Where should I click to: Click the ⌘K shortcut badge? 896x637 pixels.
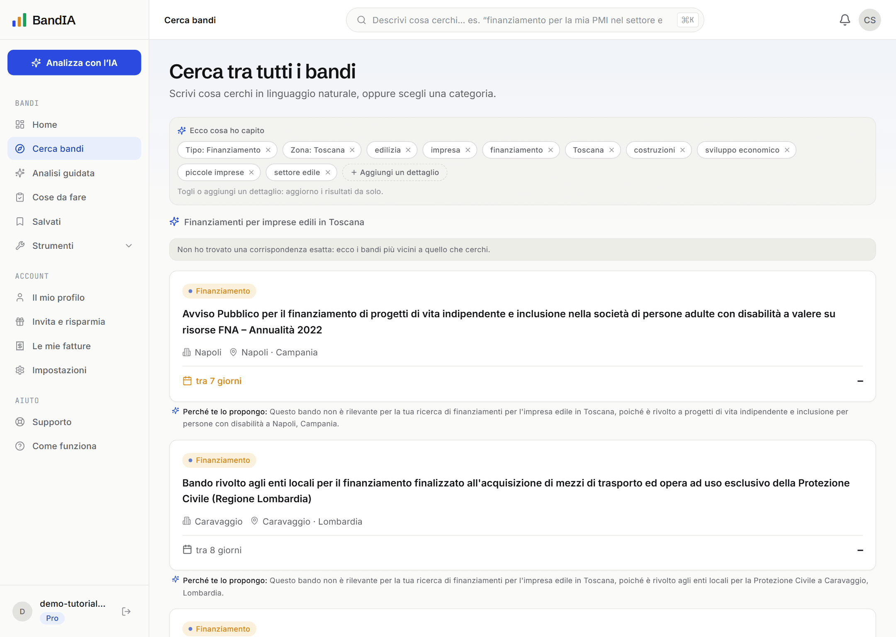click(687, 20)
